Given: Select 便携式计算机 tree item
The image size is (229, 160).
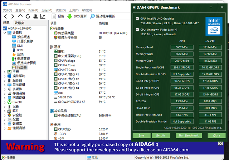Looking at the screenshot, I should click(24, 63).
